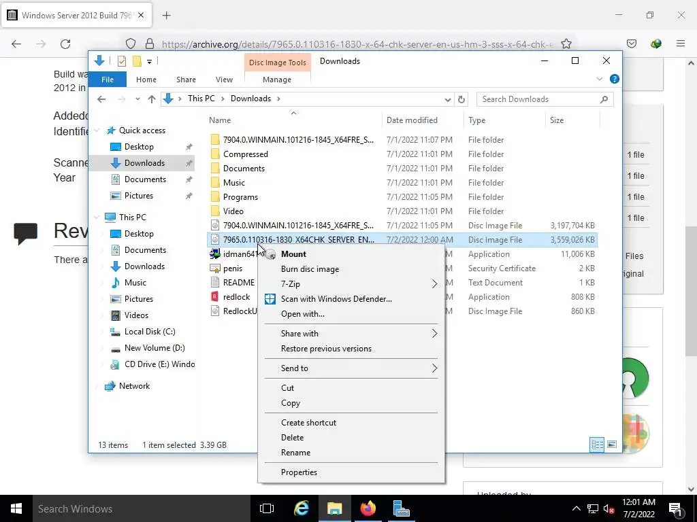
Task: Collapse the Quick access tree node
Action: coord(97,130)
